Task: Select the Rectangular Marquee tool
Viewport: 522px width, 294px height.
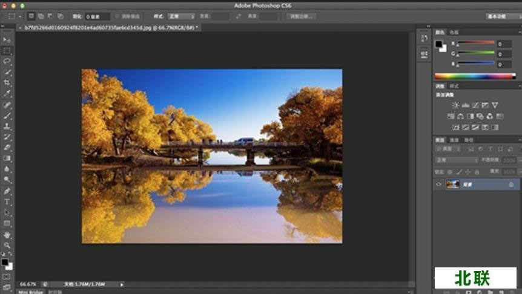Action: click(7, 51)
